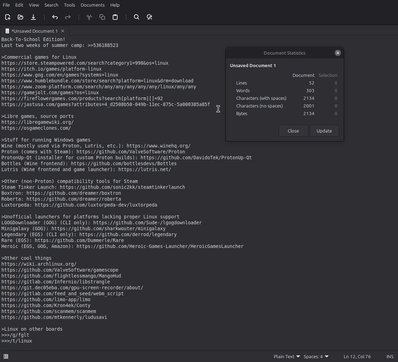Expand the Spaces: 4 indentation dropdown
The height and width of the screenshot is (362, 398).
(316, 356)
